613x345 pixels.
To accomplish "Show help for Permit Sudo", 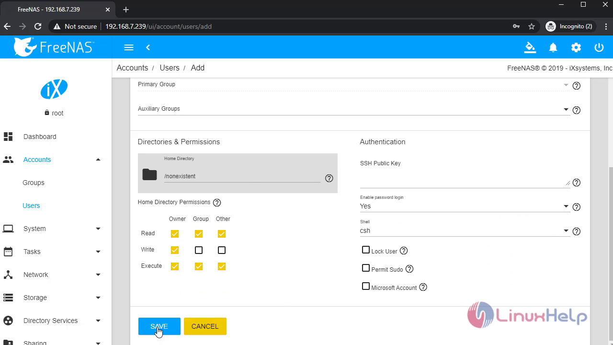I will tap(409, 269).
